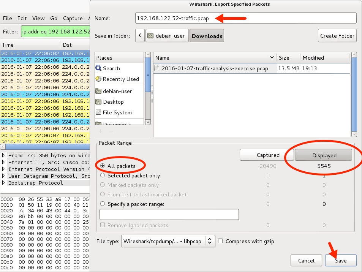Open the Edit menu in Wireshark
This screenshot has height=272, width=362.
click(22, 18)
